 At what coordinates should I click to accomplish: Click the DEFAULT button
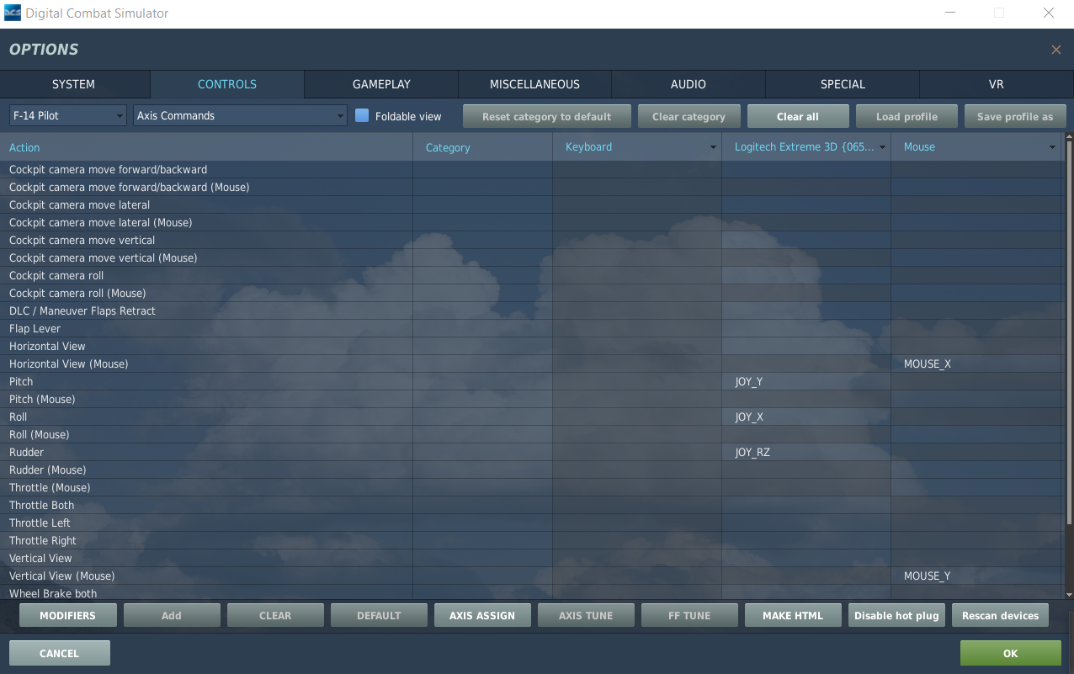point(379,615)
